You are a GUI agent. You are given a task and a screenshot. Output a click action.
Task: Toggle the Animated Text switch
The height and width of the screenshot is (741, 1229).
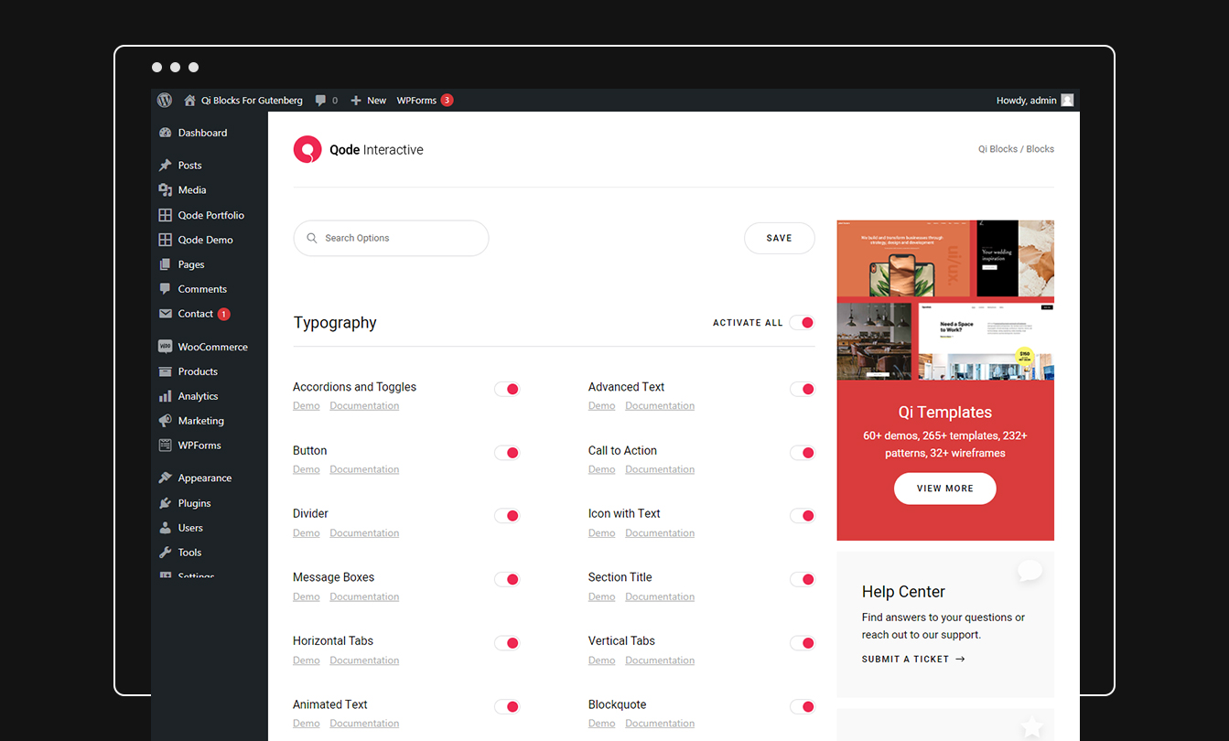pos(507,706)
